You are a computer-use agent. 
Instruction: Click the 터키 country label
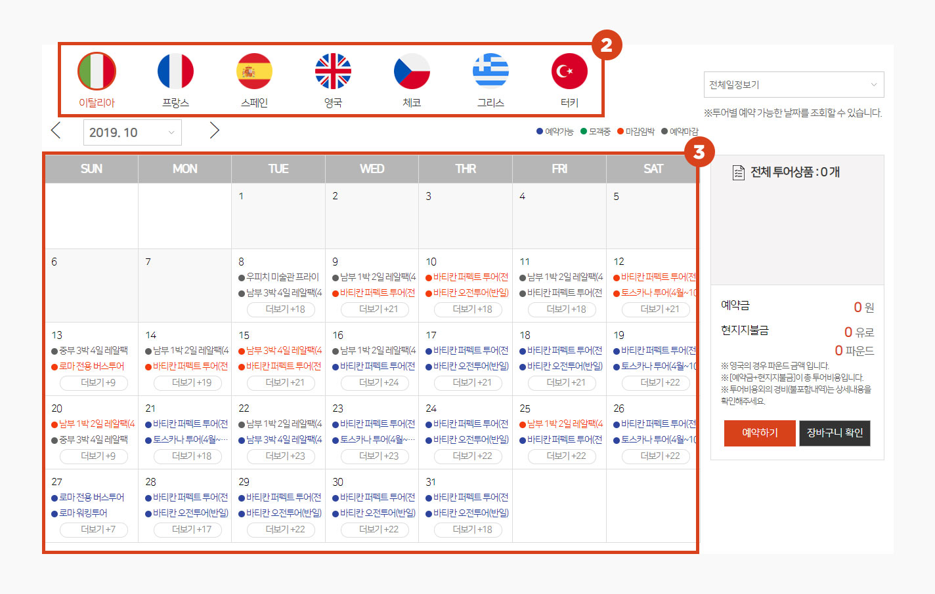click(569, 103)
